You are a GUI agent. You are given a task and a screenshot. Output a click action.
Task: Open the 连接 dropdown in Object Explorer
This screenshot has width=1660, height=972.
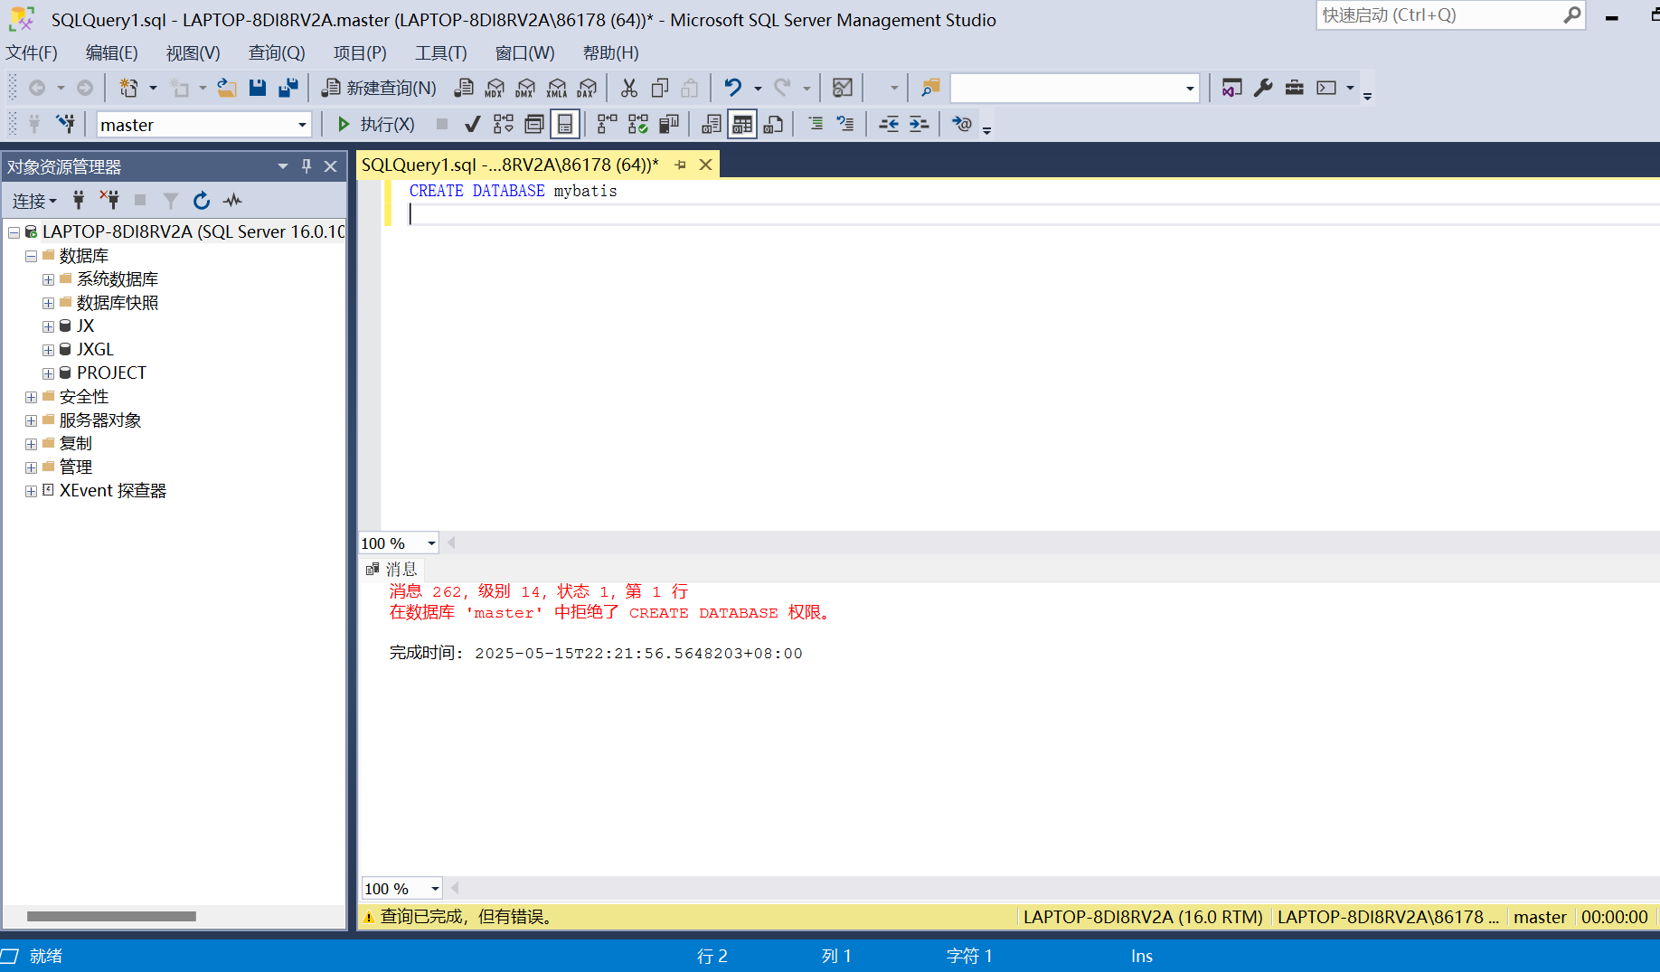tap(34, 201)
